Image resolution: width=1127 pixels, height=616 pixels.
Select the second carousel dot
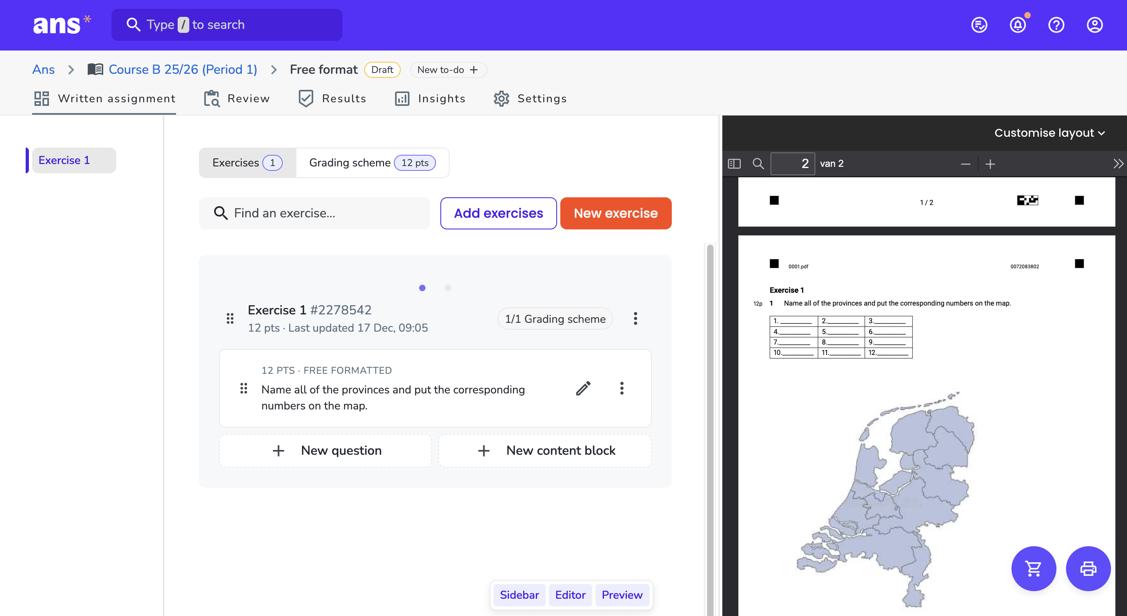448,288
